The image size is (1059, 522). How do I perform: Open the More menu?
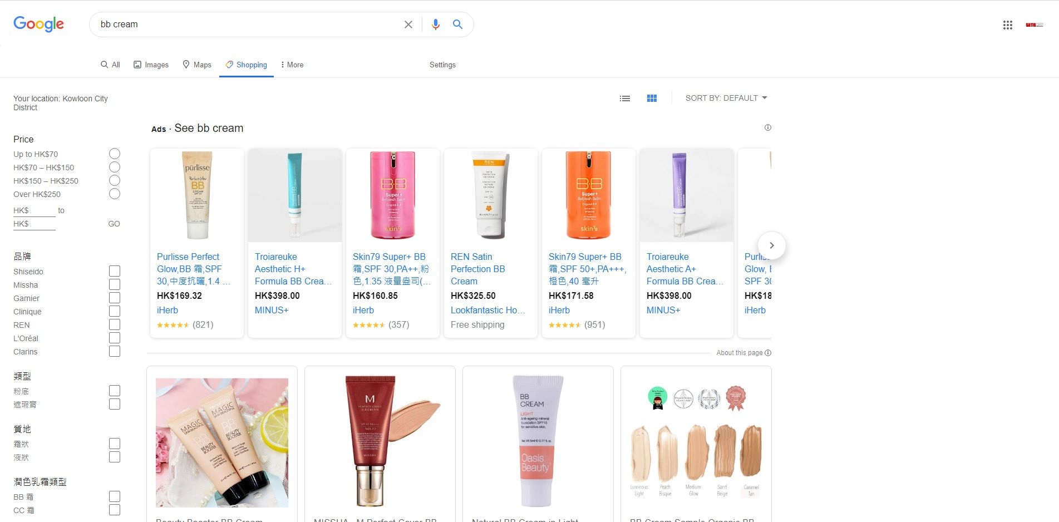click(x=292, y=65)
